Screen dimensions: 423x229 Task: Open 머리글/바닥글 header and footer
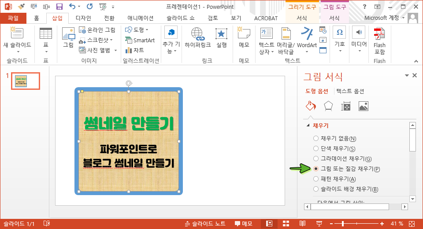[286, 41]
